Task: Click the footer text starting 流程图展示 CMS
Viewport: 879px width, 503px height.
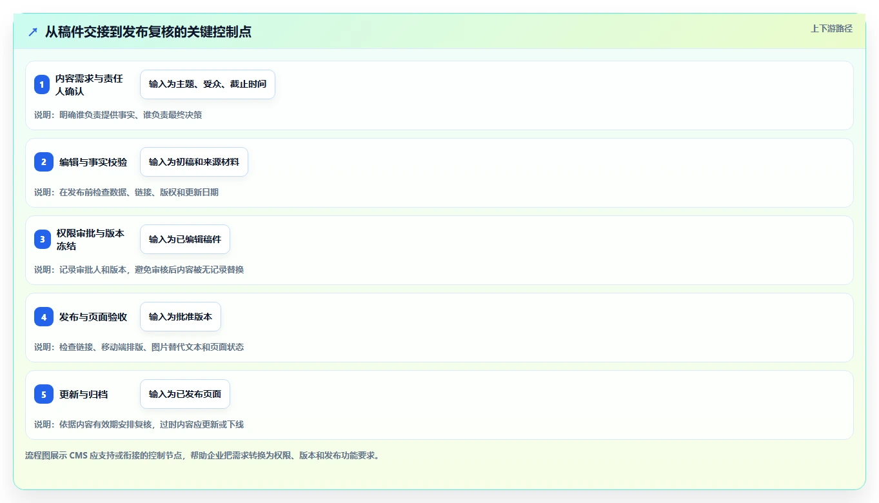Action: click(202, 455)
